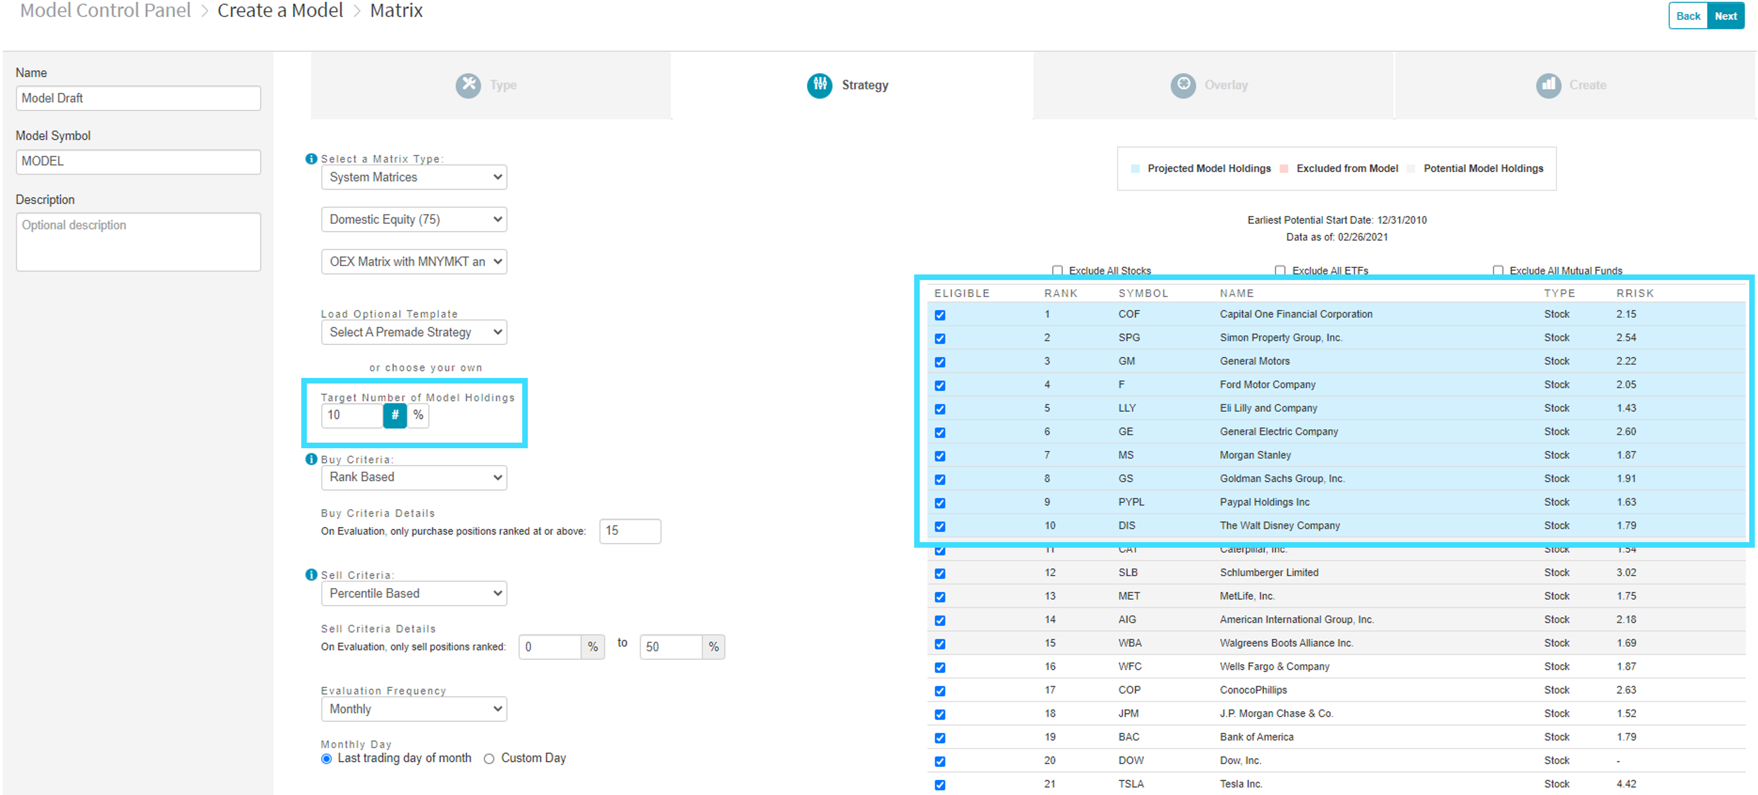Click the Type step icon
Screen dimensions: 1758x795
pyautogui.click(x=469, y=85)
